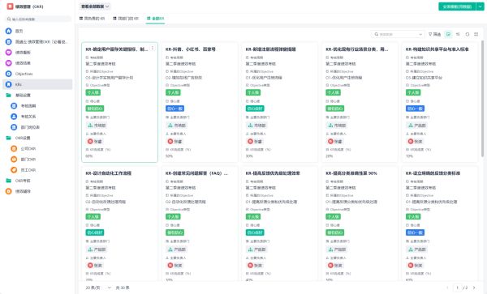
Task: Open the KR-优化现有行业场景分类 card
Action: [360, 102]
